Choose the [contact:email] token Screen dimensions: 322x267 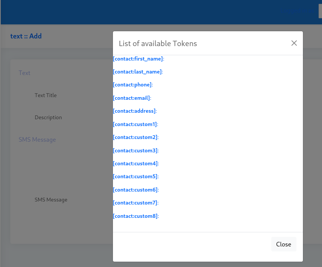point(132,98)
